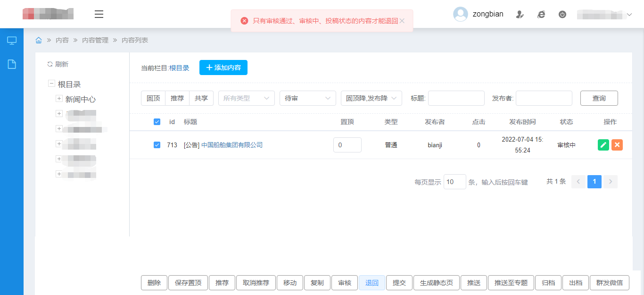
Task: Click the green edit pencil icon
Action: tap(603, 145)
